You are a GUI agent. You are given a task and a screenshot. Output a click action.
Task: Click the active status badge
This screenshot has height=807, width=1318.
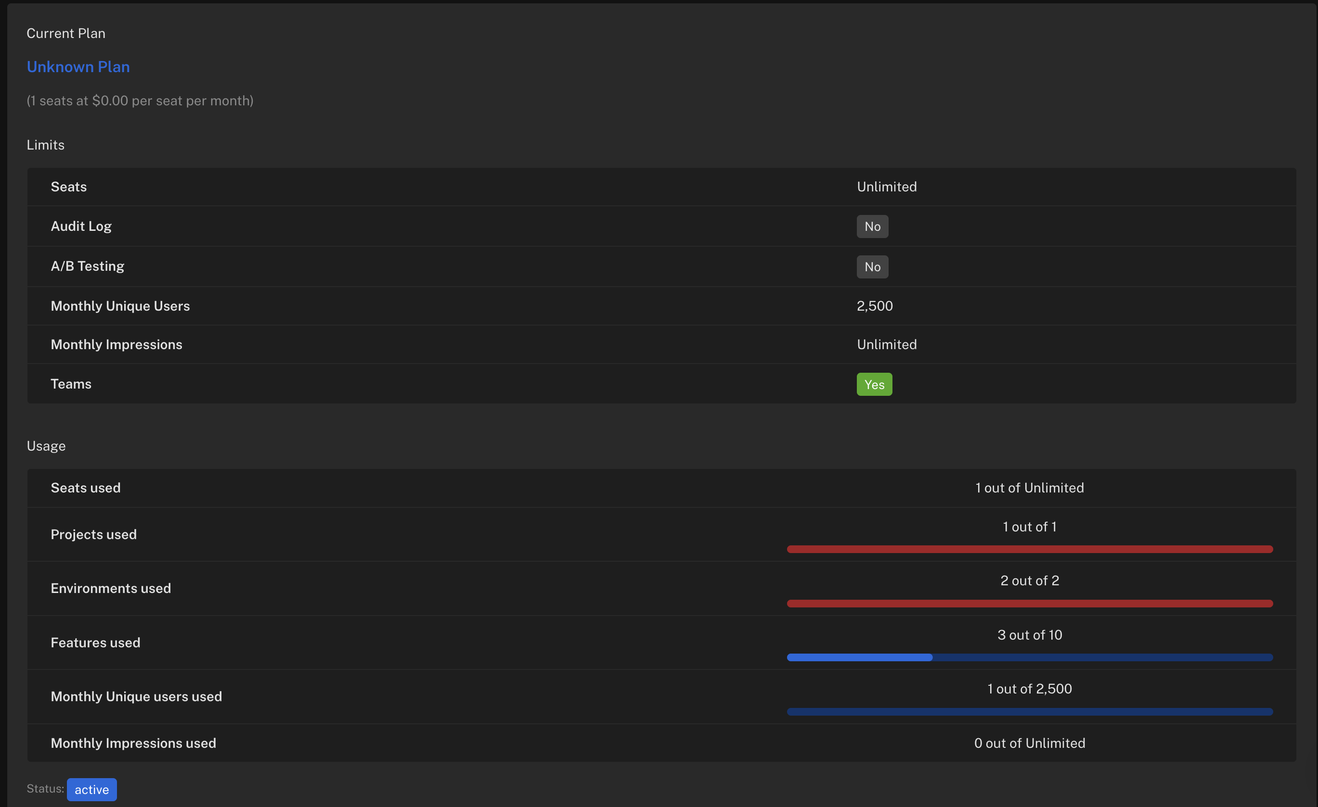coord(91,789)
